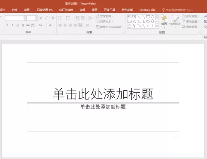
Task: Select the right brace shape
Action: pyautogui.click(x=153, y=26)
